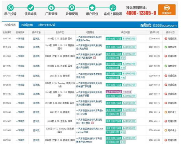Click model 2021款 2.5L Touring 尊贵SPORT版
Screen dimensions: 182x144
(60, 85)
